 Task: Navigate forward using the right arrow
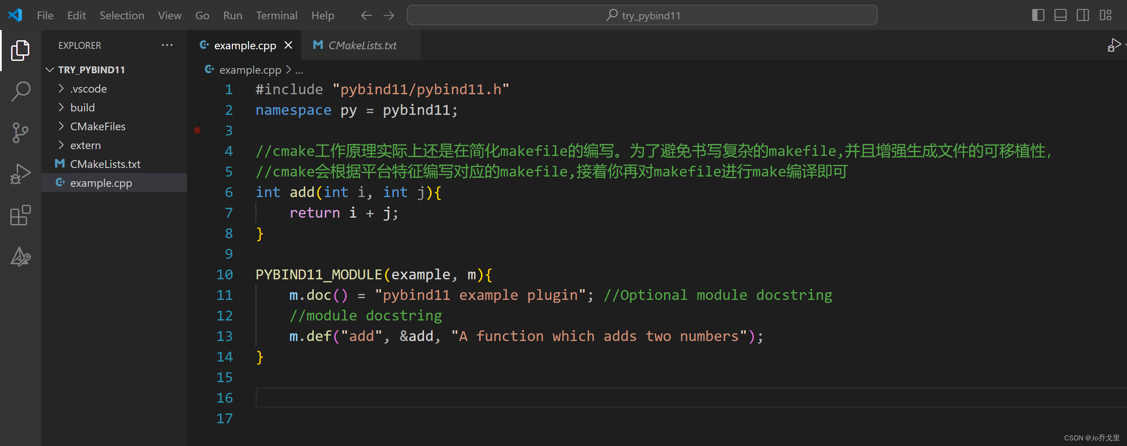(x=388, y=15)
